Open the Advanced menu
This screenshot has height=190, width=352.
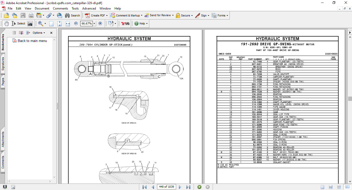(89, 8)
